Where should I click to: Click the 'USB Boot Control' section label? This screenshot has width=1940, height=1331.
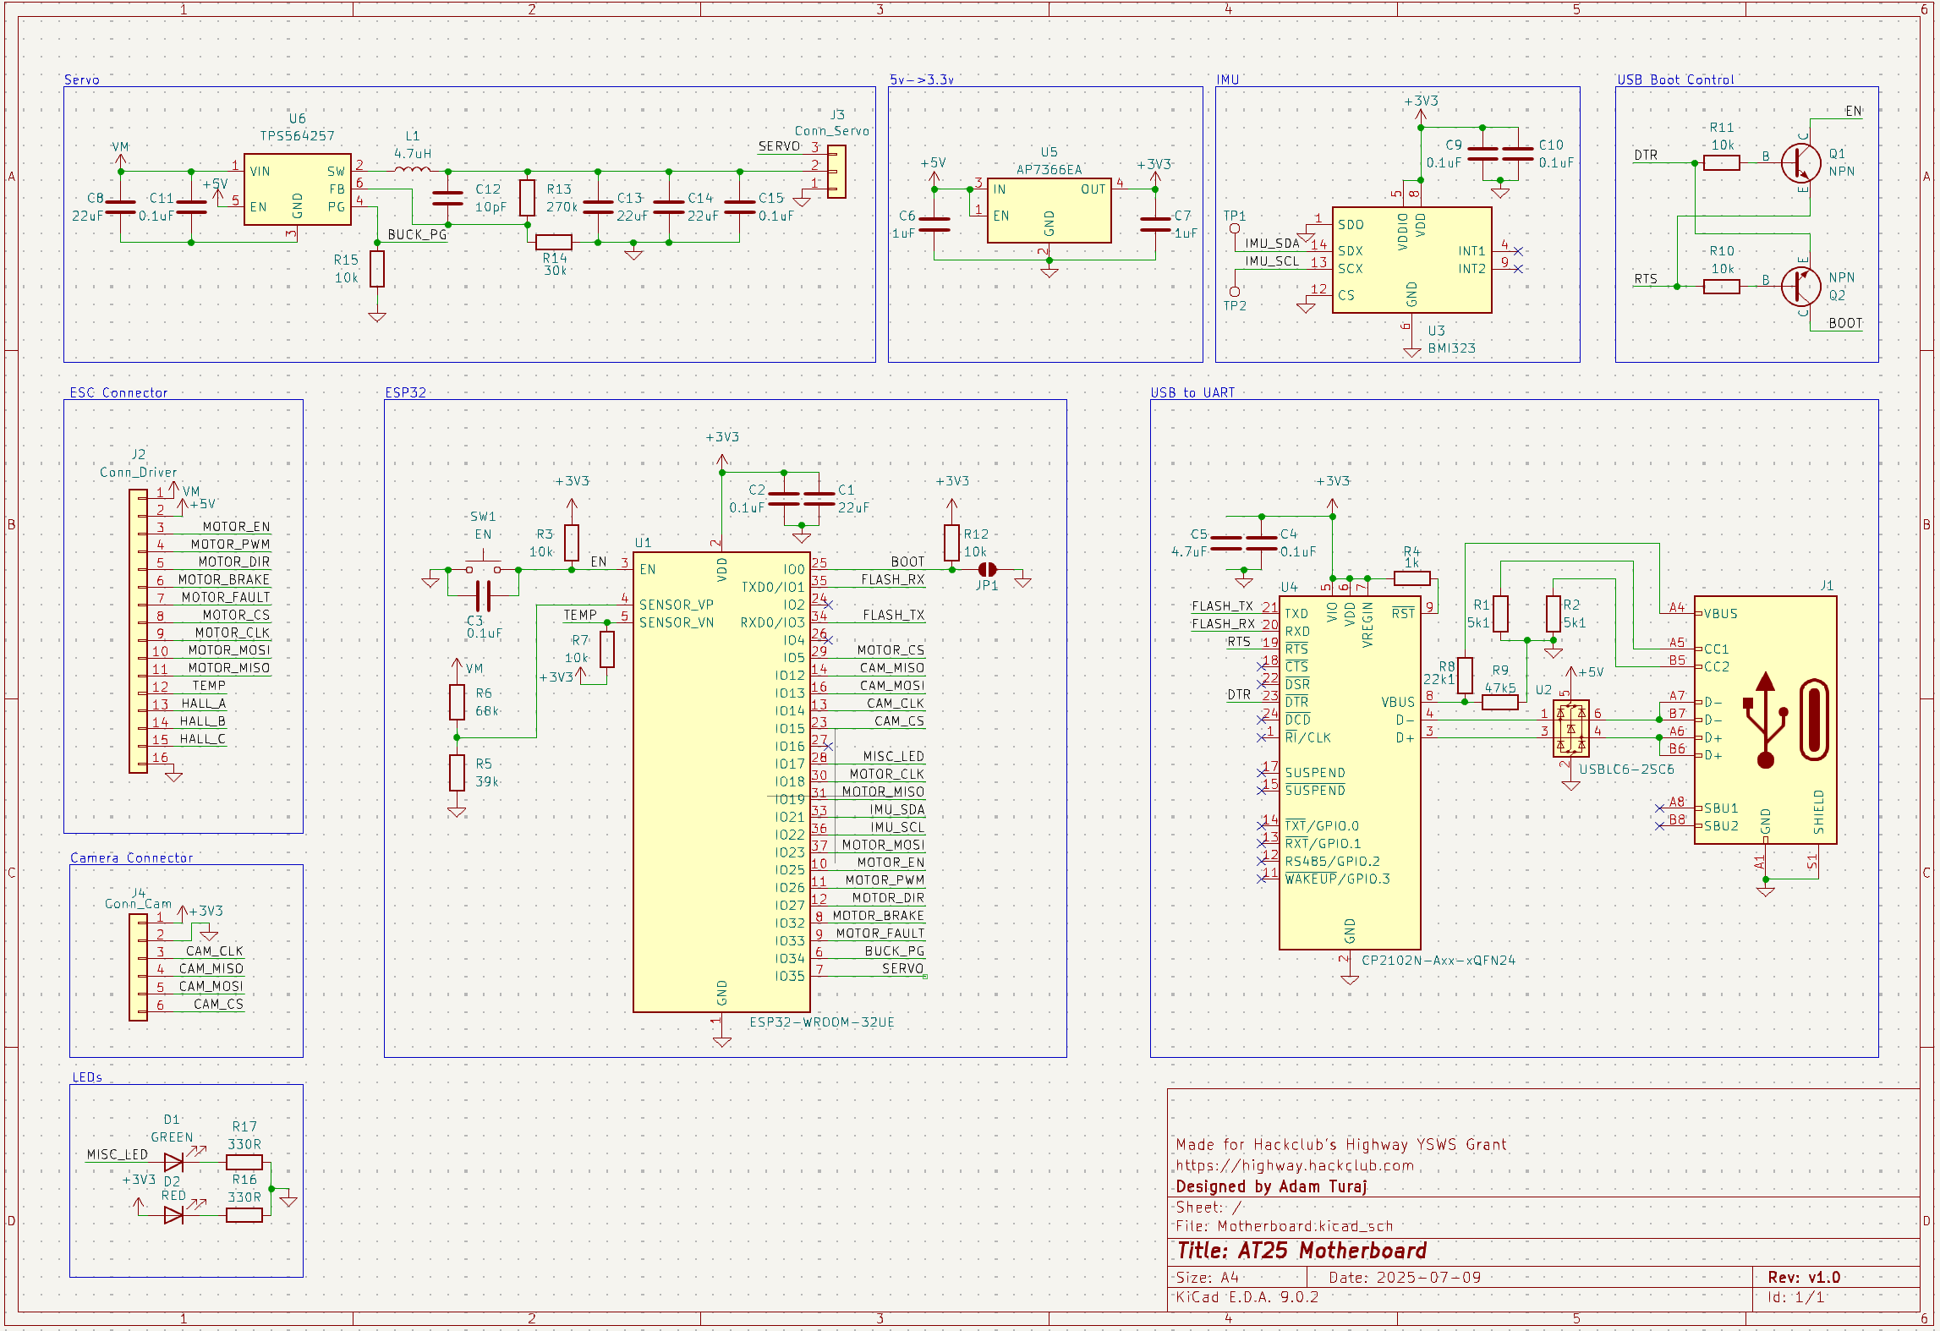pos(1675,79)
